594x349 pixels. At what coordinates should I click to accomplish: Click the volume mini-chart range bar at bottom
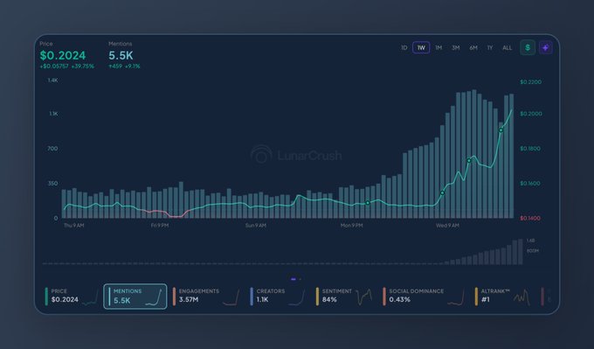click(283, 252)
